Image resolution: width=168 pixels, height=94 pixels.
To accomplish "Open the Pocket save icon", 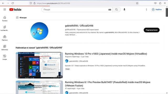I will click(155, 3).
